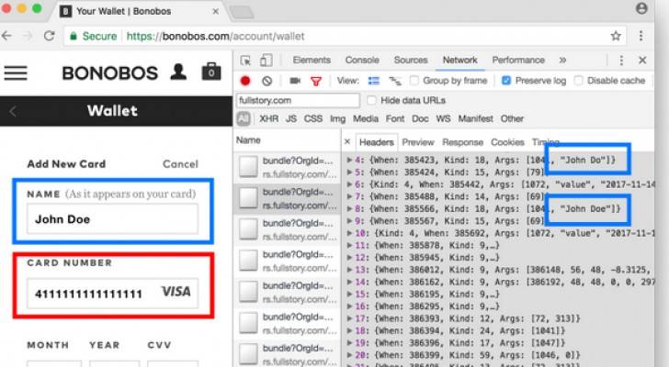Expand entry 13 with When 386012
Image resolution: width=669 pixels, height=367 pixels.
349,270
